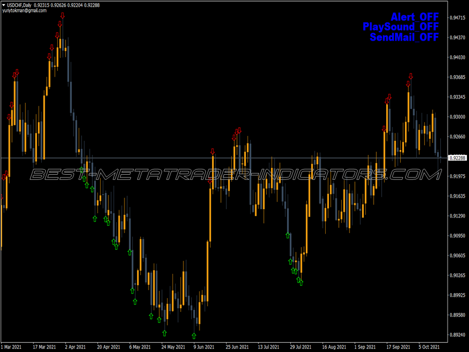Click the red sell arrow above the highest peak

(63, 16)
